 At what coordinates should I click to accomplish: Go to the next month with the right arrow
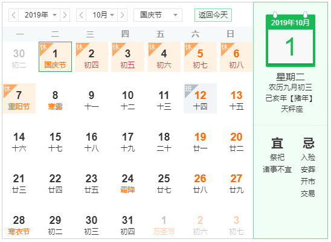click(123, 15)
